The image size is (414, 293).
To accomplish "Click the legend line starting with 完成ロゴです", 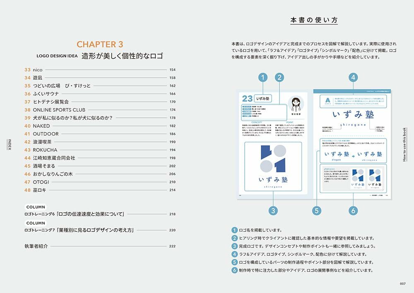I will tap(303, 246).
